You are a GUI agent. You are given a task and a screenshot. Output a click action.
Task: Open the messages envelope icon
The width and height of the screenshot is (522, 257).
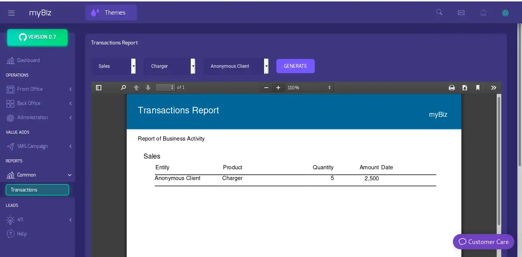click(461, 13)
